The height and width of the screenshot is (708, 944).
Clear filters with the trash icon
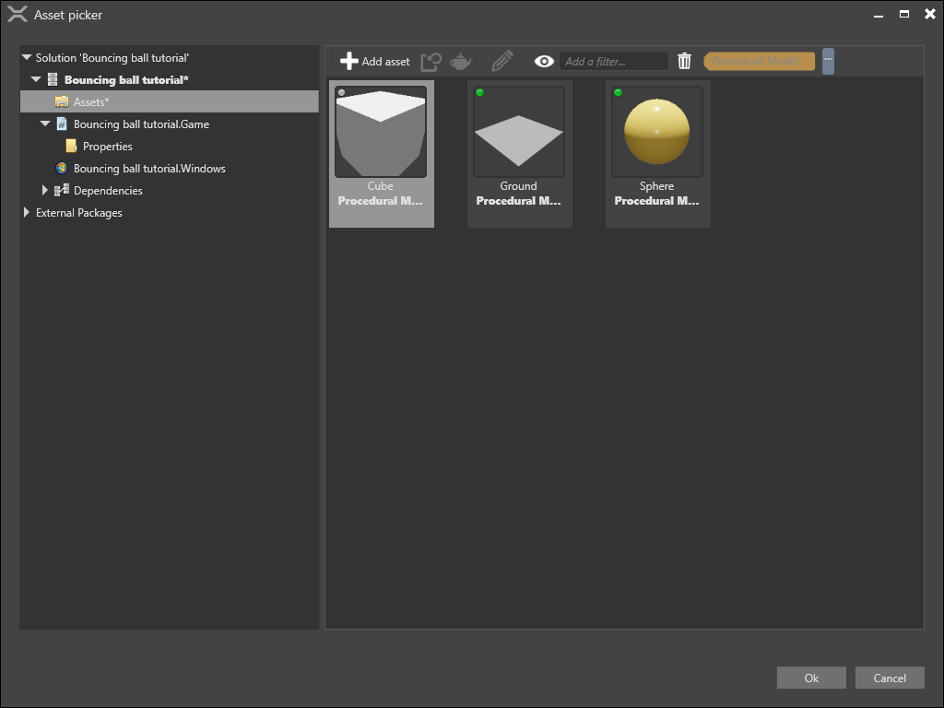684,61
